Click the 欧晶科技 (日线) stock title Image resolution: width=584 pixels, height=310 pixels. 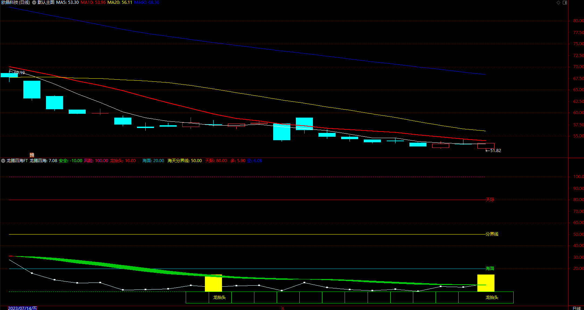[x=16, y=2]
